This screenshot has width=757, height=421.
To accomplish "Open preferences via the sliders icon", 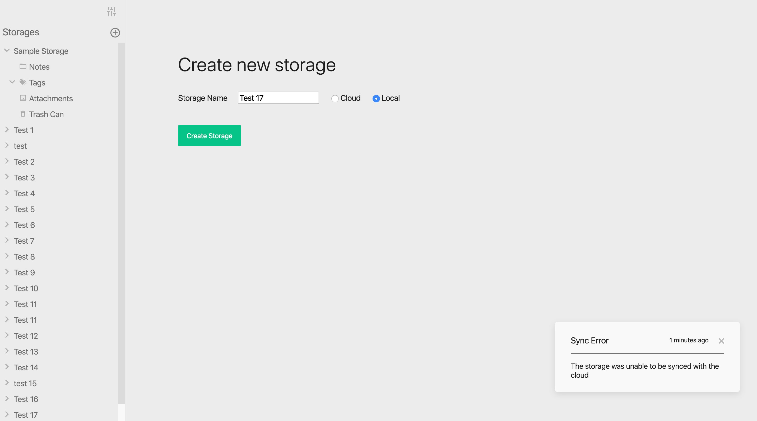I will 112,12.
